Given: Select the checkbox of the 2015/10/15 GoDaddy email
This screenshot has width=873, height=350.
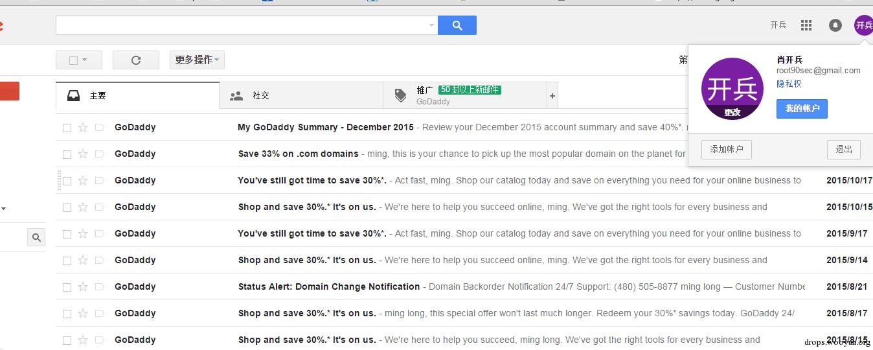Looking at the screenshot, I should pos(67,207).
